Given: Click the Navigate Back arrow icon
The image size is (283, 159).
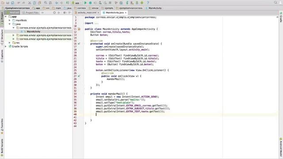Looking at the screenshot, I should point(57,3).
